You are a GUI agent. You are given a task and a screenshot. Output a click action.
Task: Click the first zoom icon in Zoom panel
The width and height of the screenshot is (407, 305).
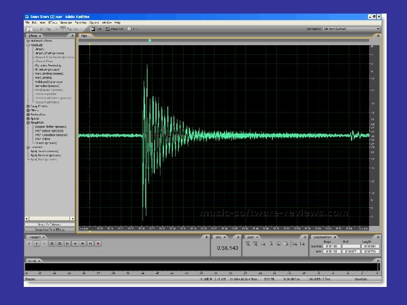pos(248,243)
